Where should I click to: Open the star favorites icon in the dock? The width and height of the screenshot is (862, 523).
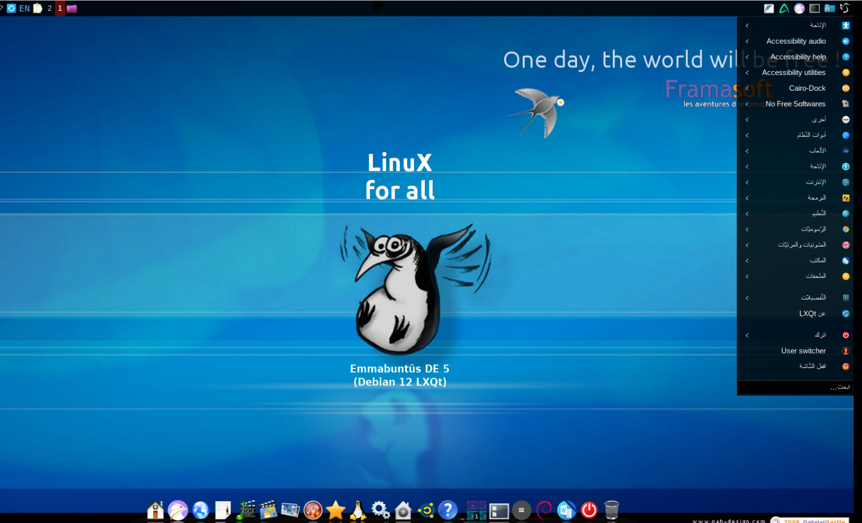click(336, 510)
